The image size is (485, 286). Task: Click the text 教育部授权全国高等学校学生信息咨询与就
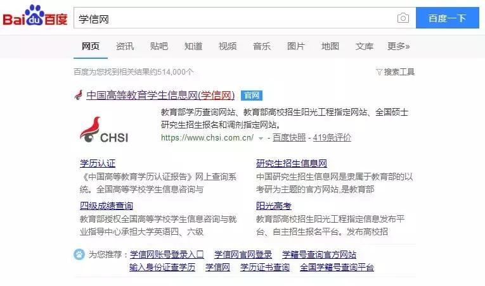coord(158,219)
